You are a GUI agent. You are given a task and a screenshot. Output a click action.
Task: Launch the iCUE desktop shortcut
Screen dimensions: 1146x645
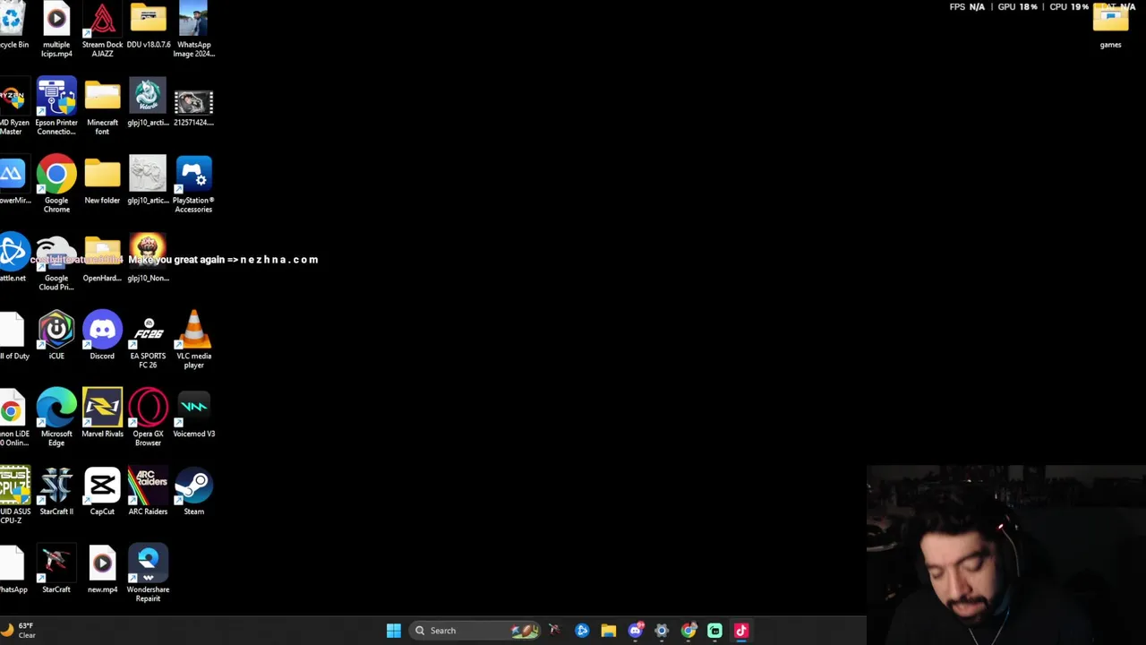56,336
